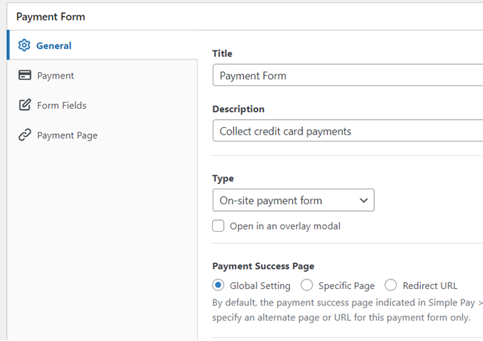Select the Redirect URL radio option
The image size is (483, 341).
(x=391, y=285)
